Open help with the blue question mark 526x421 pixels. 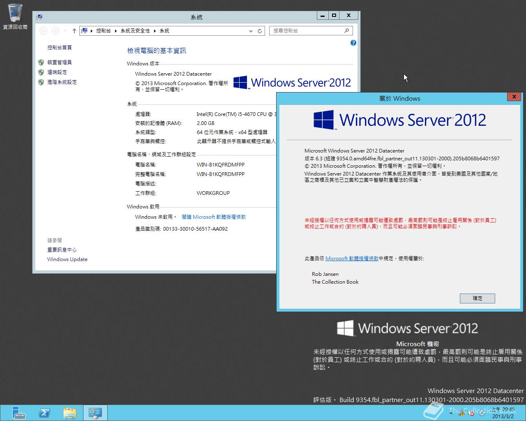pos(353,43)
